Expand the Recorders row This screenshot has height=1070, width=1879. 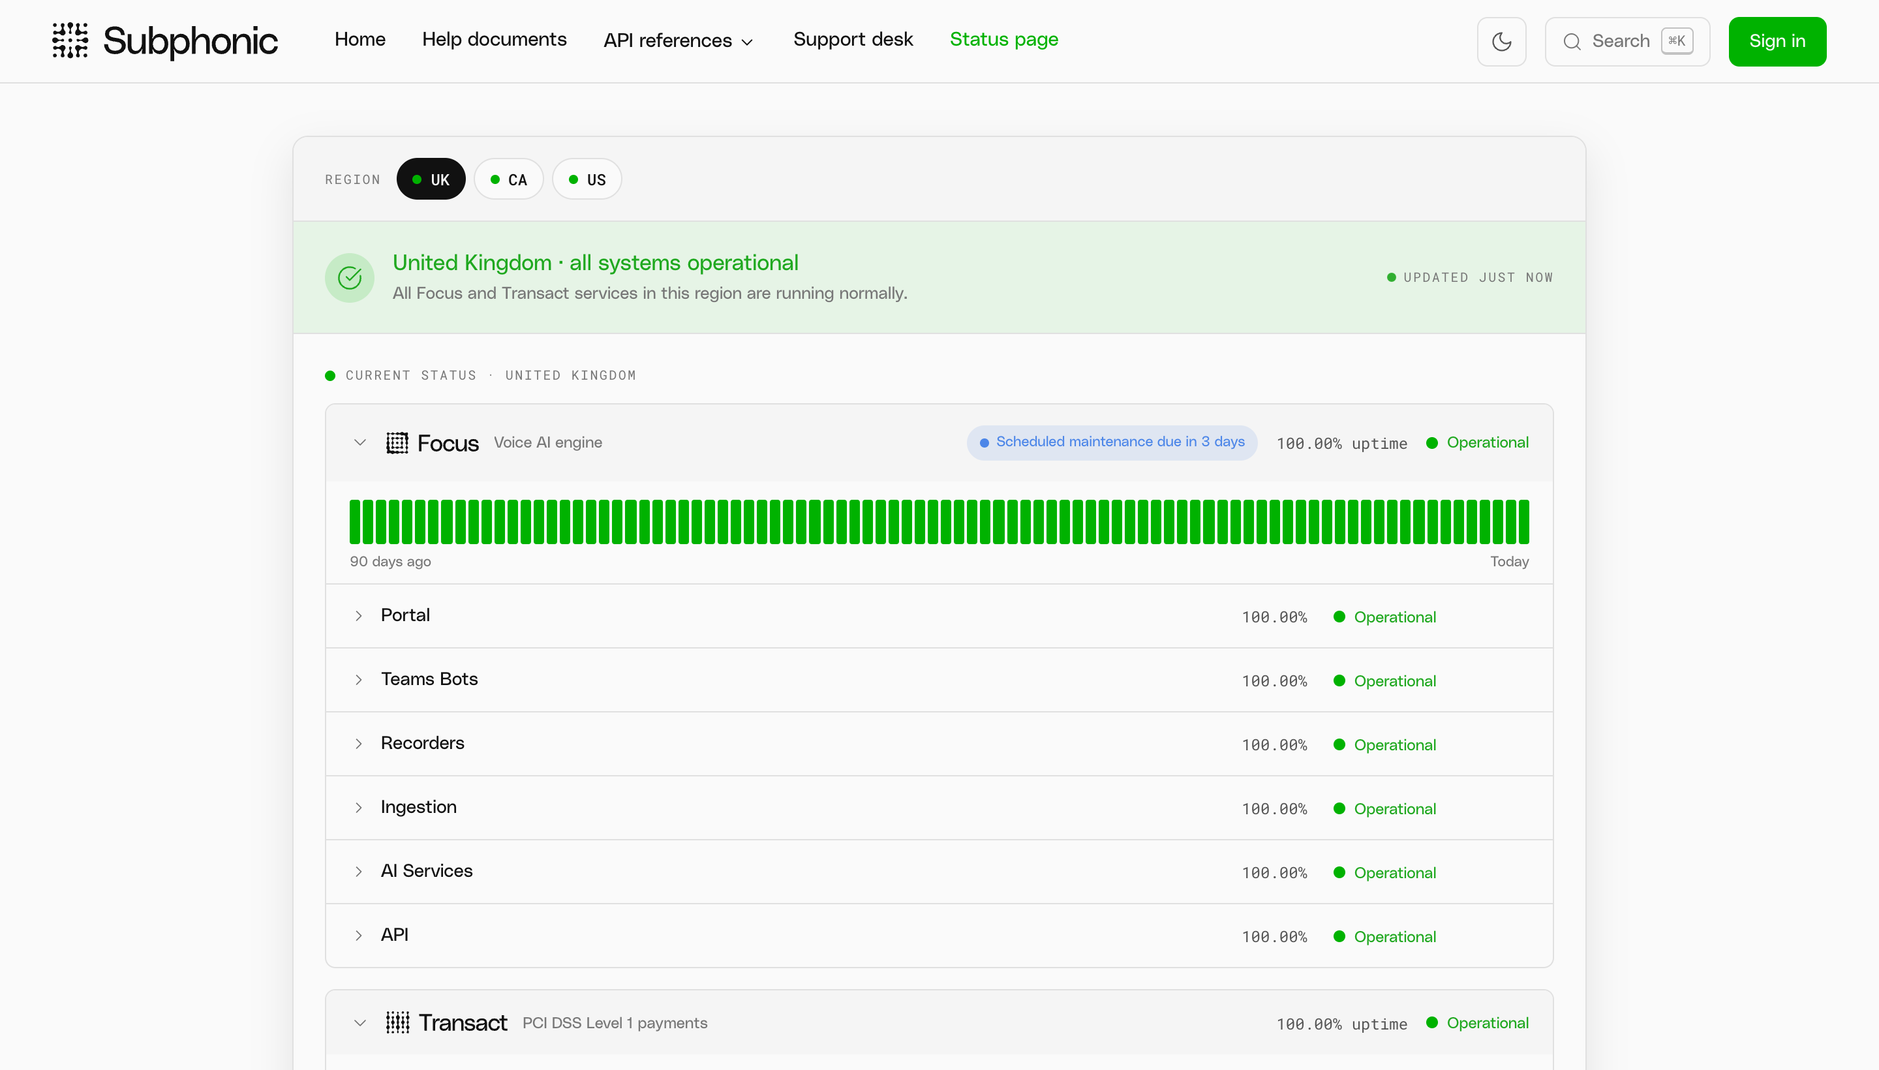pos(359,744)
